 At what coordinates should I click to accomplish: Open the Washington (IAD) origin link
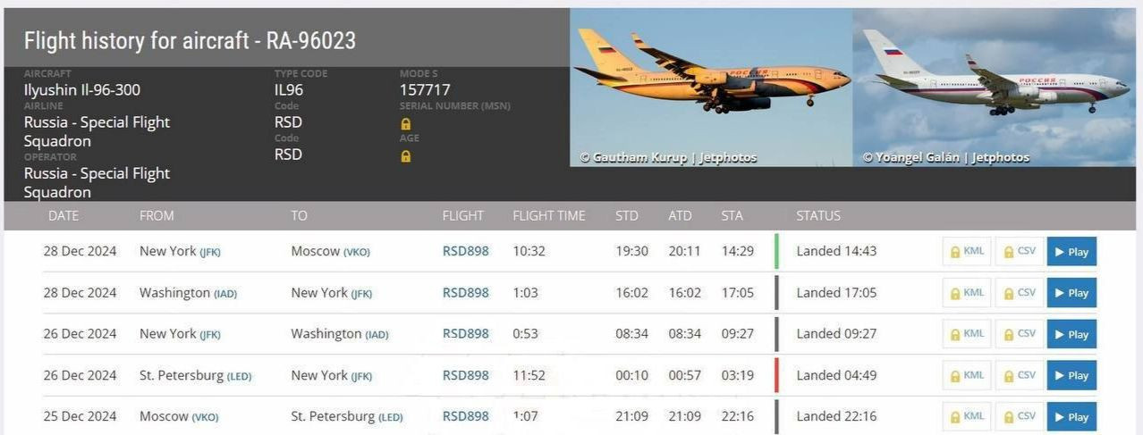tap(188, 292)
